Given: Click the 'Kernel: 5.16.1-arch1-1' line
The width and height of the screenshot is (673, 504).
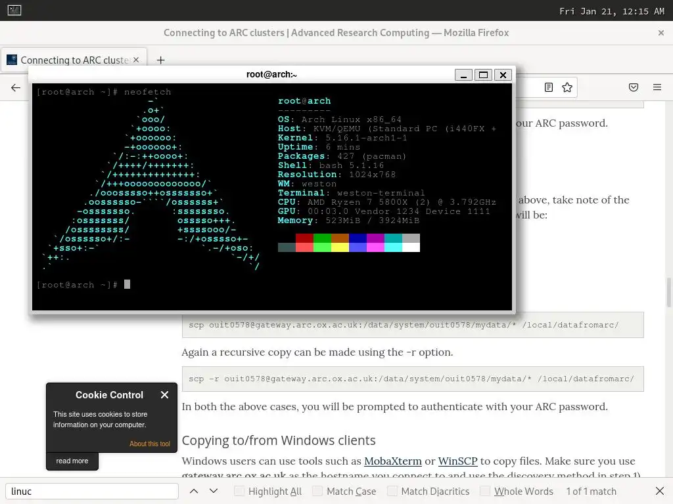Looking at the screenshot, I should [x=342, y=138].
